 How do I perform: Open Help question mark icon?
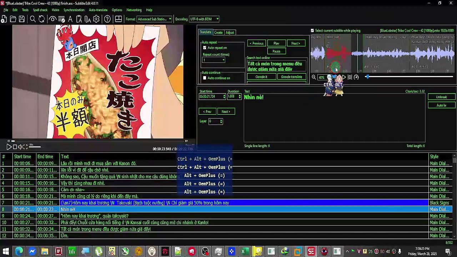coord(107,19)
